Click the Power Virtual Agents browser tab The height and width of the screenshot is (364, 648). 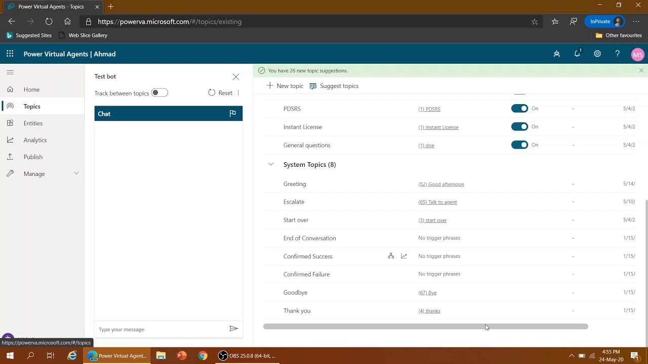pyautogui.click(x=52, y=7)
